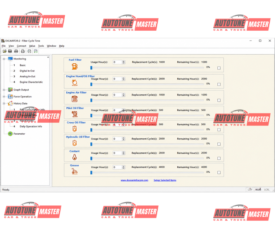Click the Fuel Filter pump icon
Image resolution: width=275 pixels, height=230 pixels.
click(75, 66)
